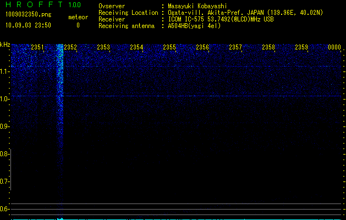
Task: Click the kHz axis unit label
Action: 5,45
